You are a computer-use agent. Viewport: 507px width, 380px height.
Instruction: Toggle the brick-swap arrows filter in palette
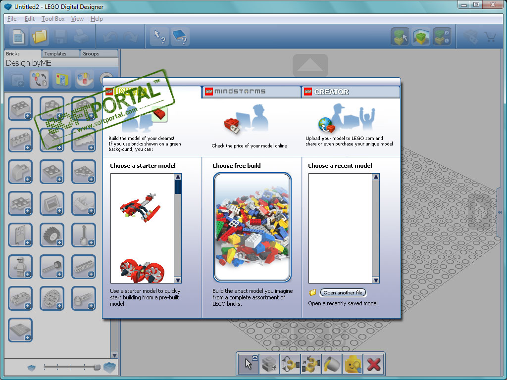click(x=39, y=80)
